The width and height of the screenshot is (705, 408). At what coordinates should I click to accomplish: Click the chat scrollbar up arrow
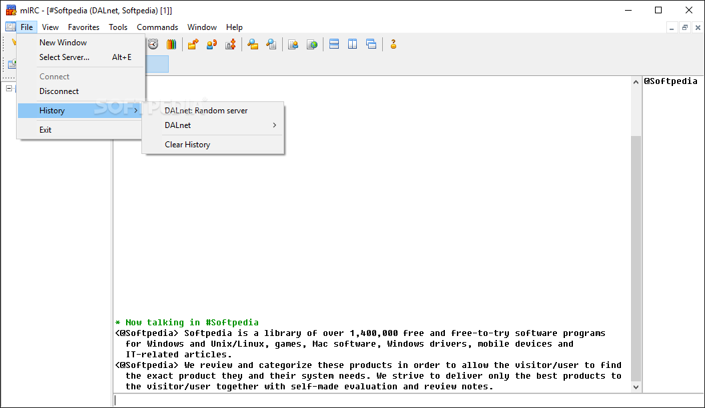636,82
